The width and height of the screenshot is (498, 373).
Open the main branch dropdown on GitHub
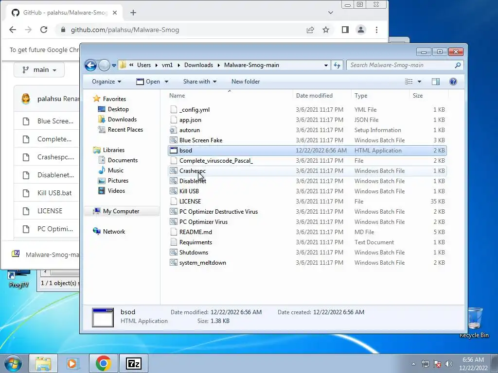tap(39, 70)
